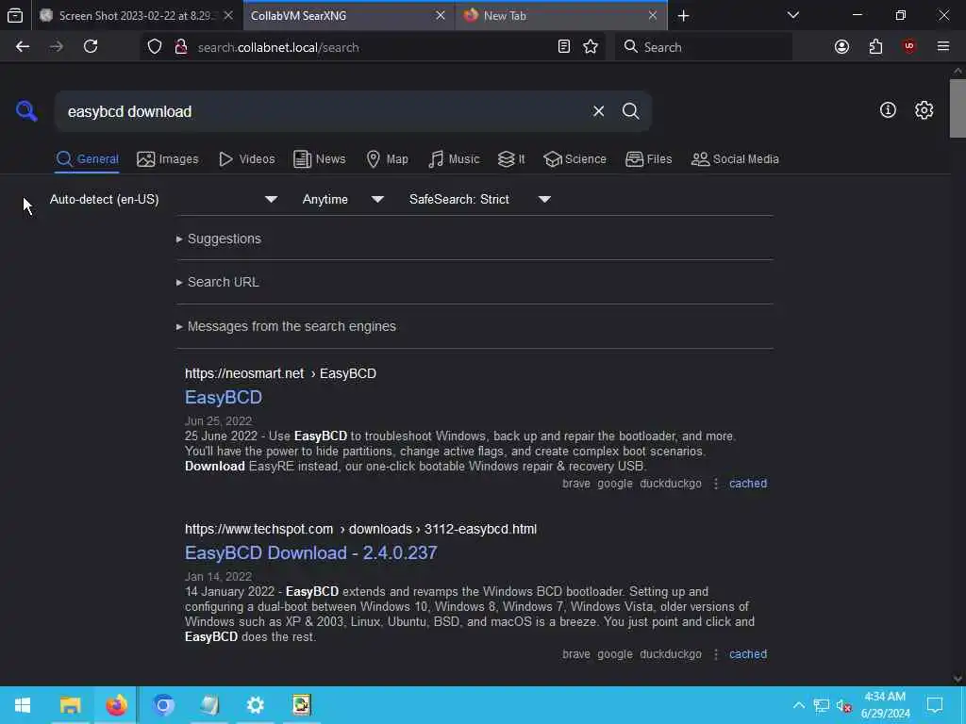Close the New Tab tab
The image size is (966, 724).
tap(653, 15)
